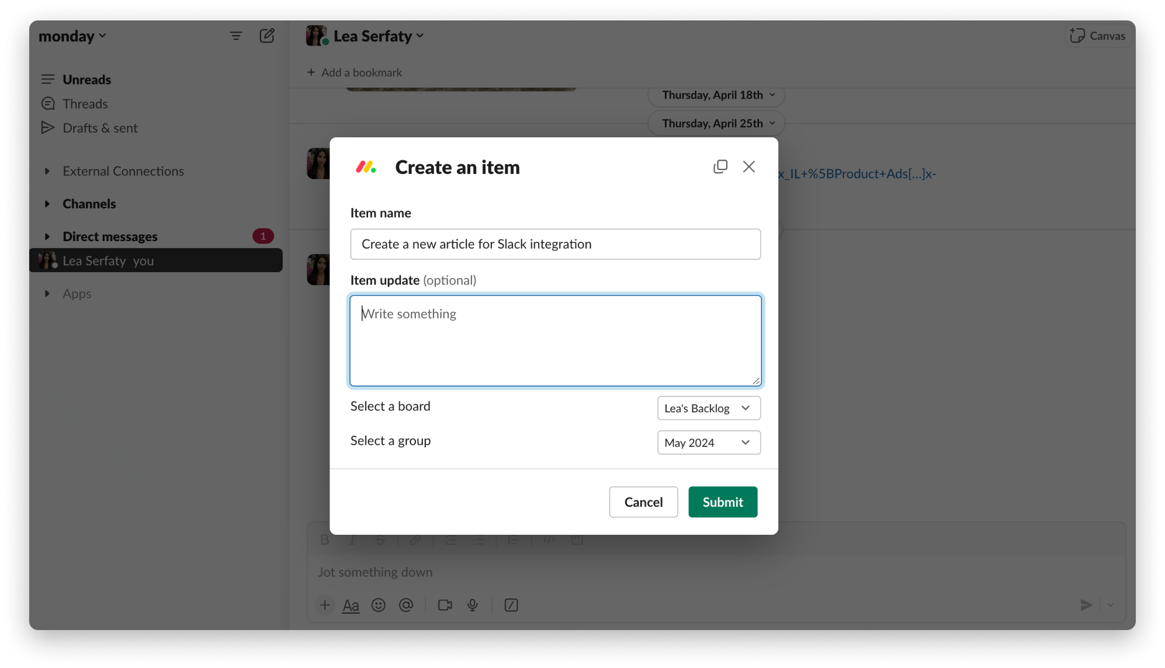
Task: Open the Select a board dropdown
Action: 709,408
